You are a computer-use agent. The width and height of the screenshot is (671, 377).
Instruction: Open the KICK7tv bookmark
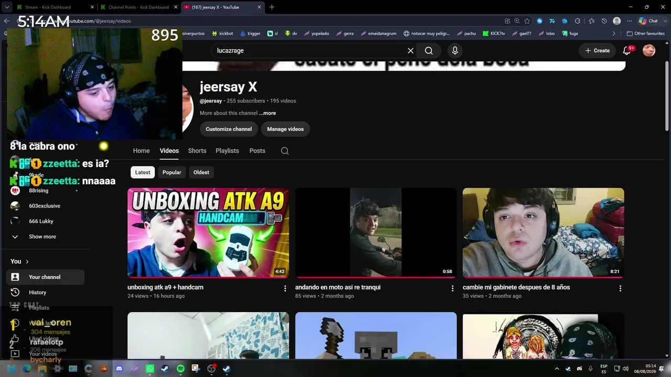[494, 34]
